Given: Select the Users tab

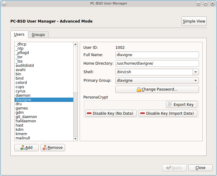Looking at the screenshot, I should (19, 34).
